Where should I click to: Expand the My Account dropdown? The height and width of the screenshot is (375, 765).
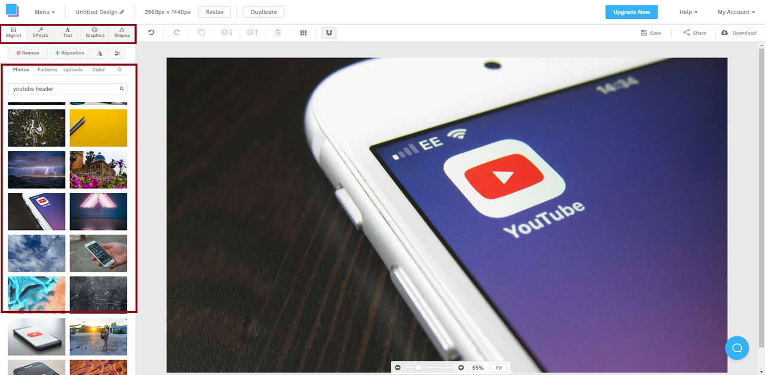point(736,12)
